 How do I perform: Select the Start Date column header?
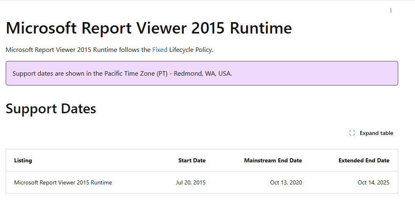click(x=192, y=160)
